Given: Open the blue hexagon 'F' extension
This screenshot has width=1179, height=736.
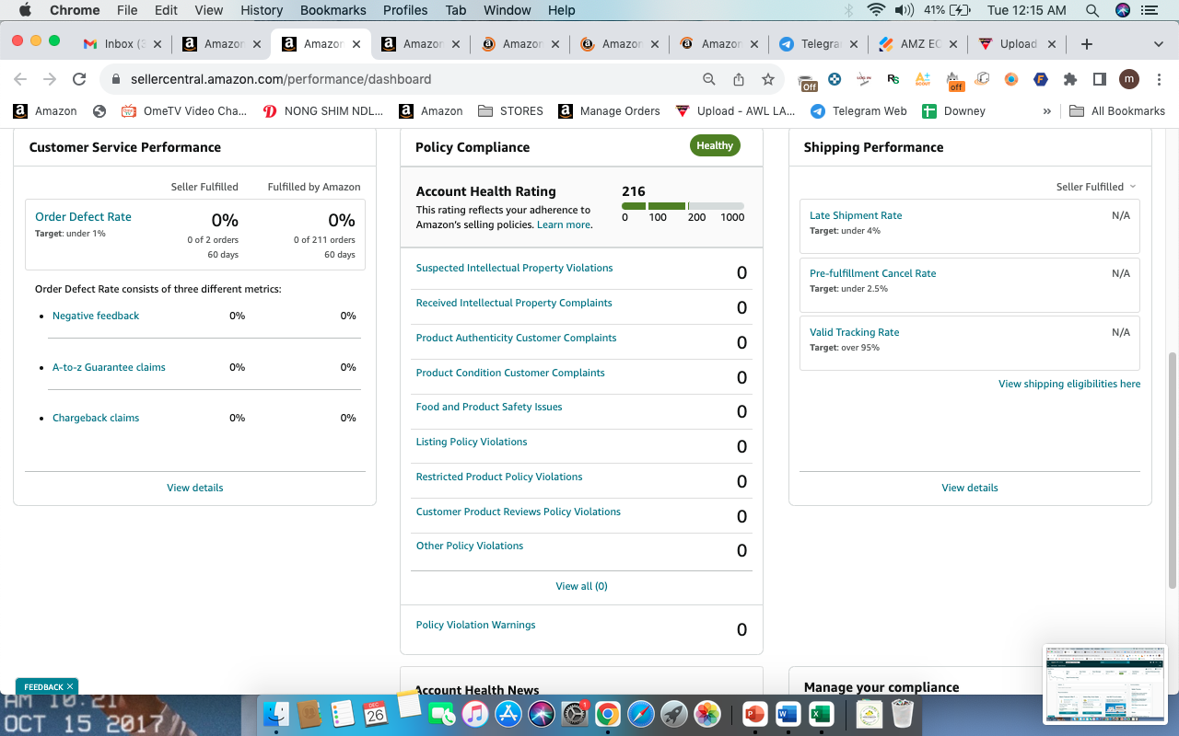Looking at the screenshot, I should 1041,79.
